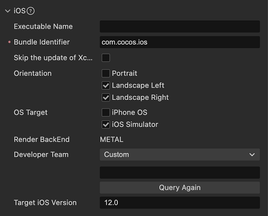Open the iOS help question-mark icon

[31, 11]
